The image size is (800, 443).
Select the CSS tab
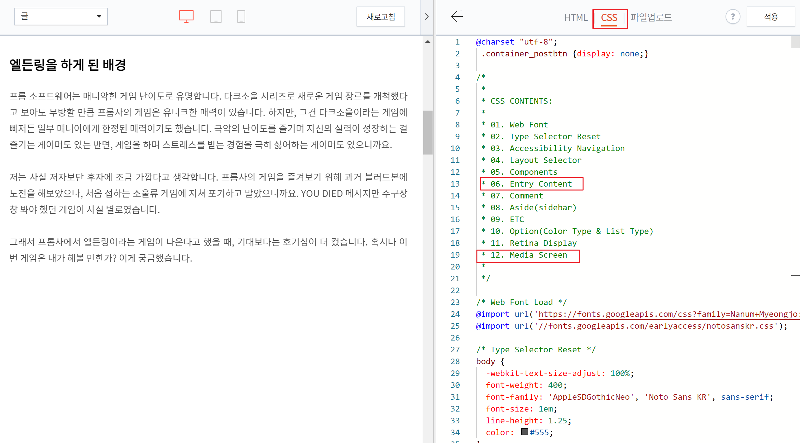click(x=609, y=17)
